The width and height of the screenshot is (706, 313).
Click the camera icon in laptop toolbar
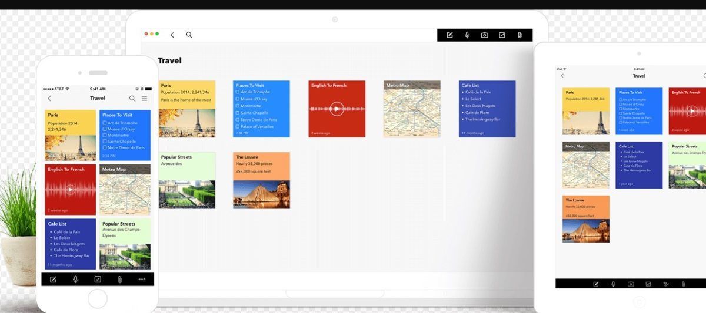tap(484, 35)
